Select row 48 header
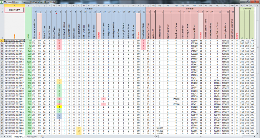 [2, 133]
